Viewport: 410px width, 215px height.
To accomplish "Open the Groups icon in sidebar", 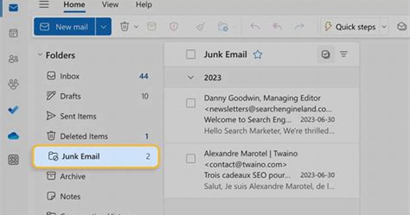I will (x=13, y=84).
